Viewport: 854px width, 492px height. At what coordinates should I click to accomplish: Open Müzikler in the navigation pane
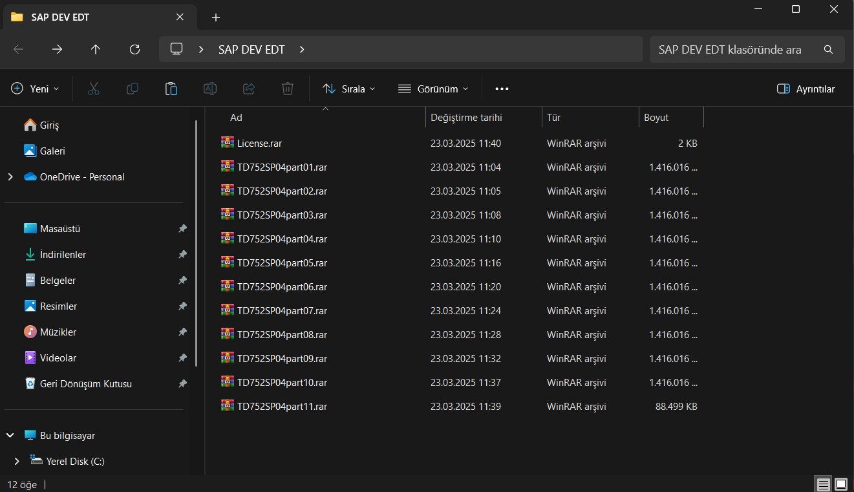(x=58, y=332)
